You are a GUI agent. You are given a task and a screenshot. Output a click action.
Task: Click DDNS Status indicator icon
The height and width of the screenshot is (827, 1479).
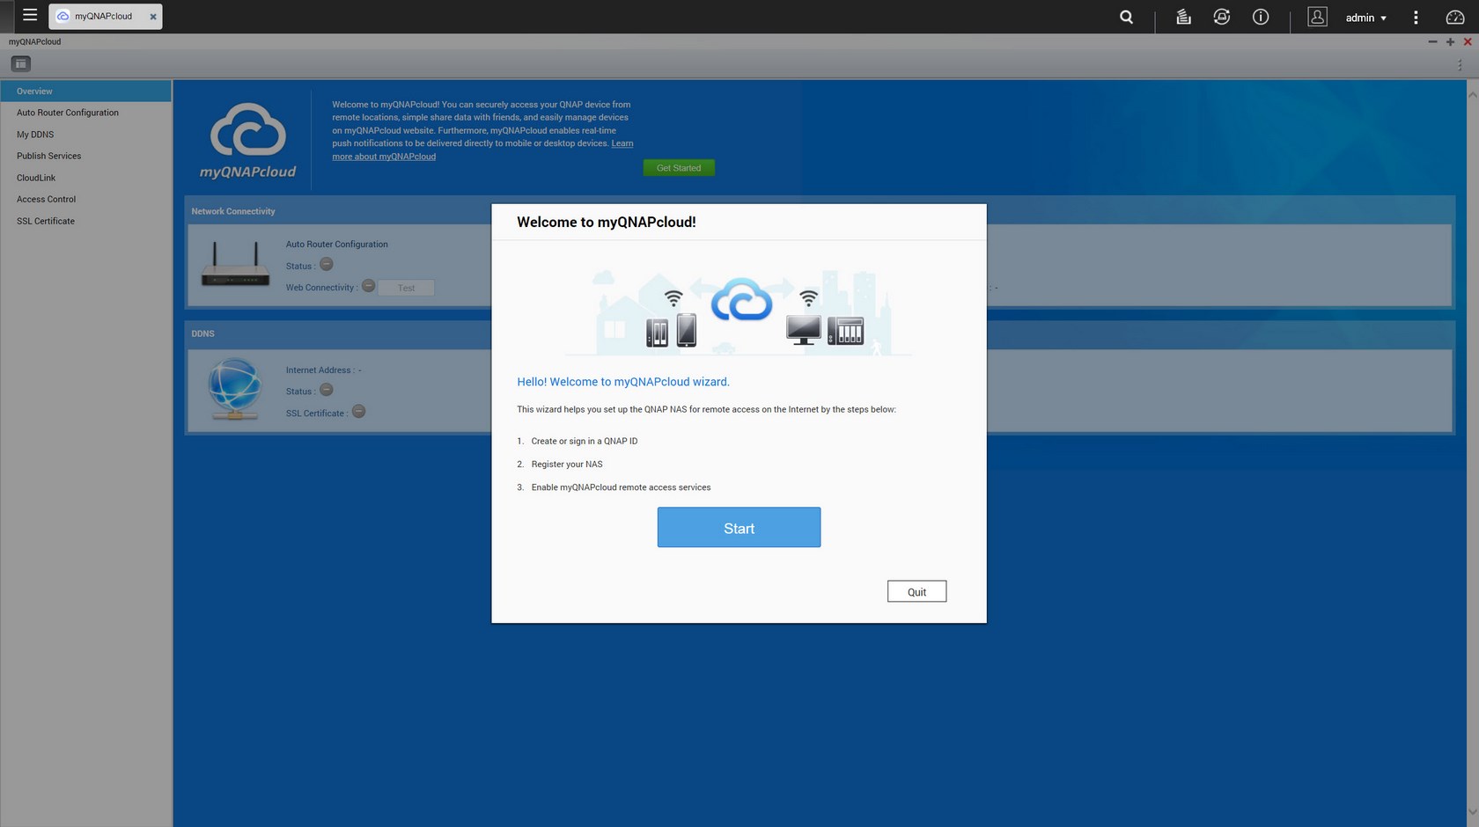327,390
